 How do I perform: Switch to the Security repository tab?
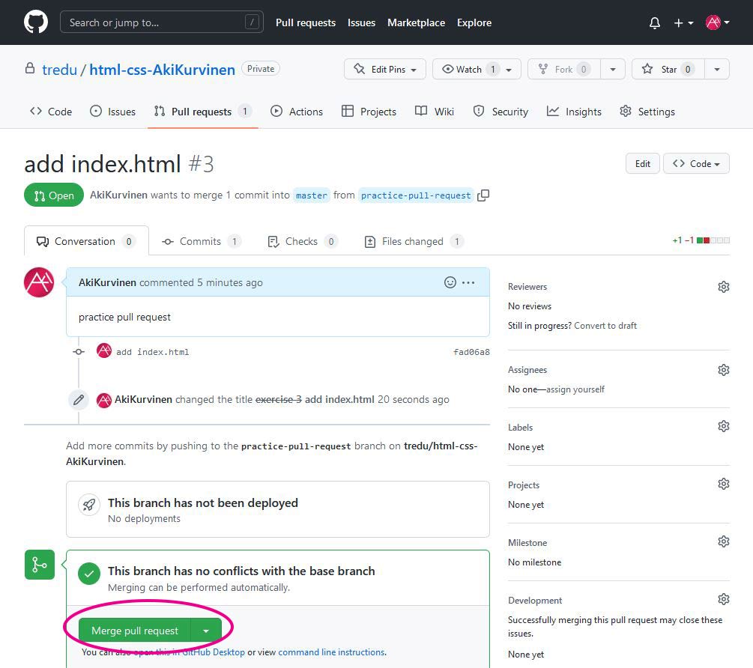[501, 112]
